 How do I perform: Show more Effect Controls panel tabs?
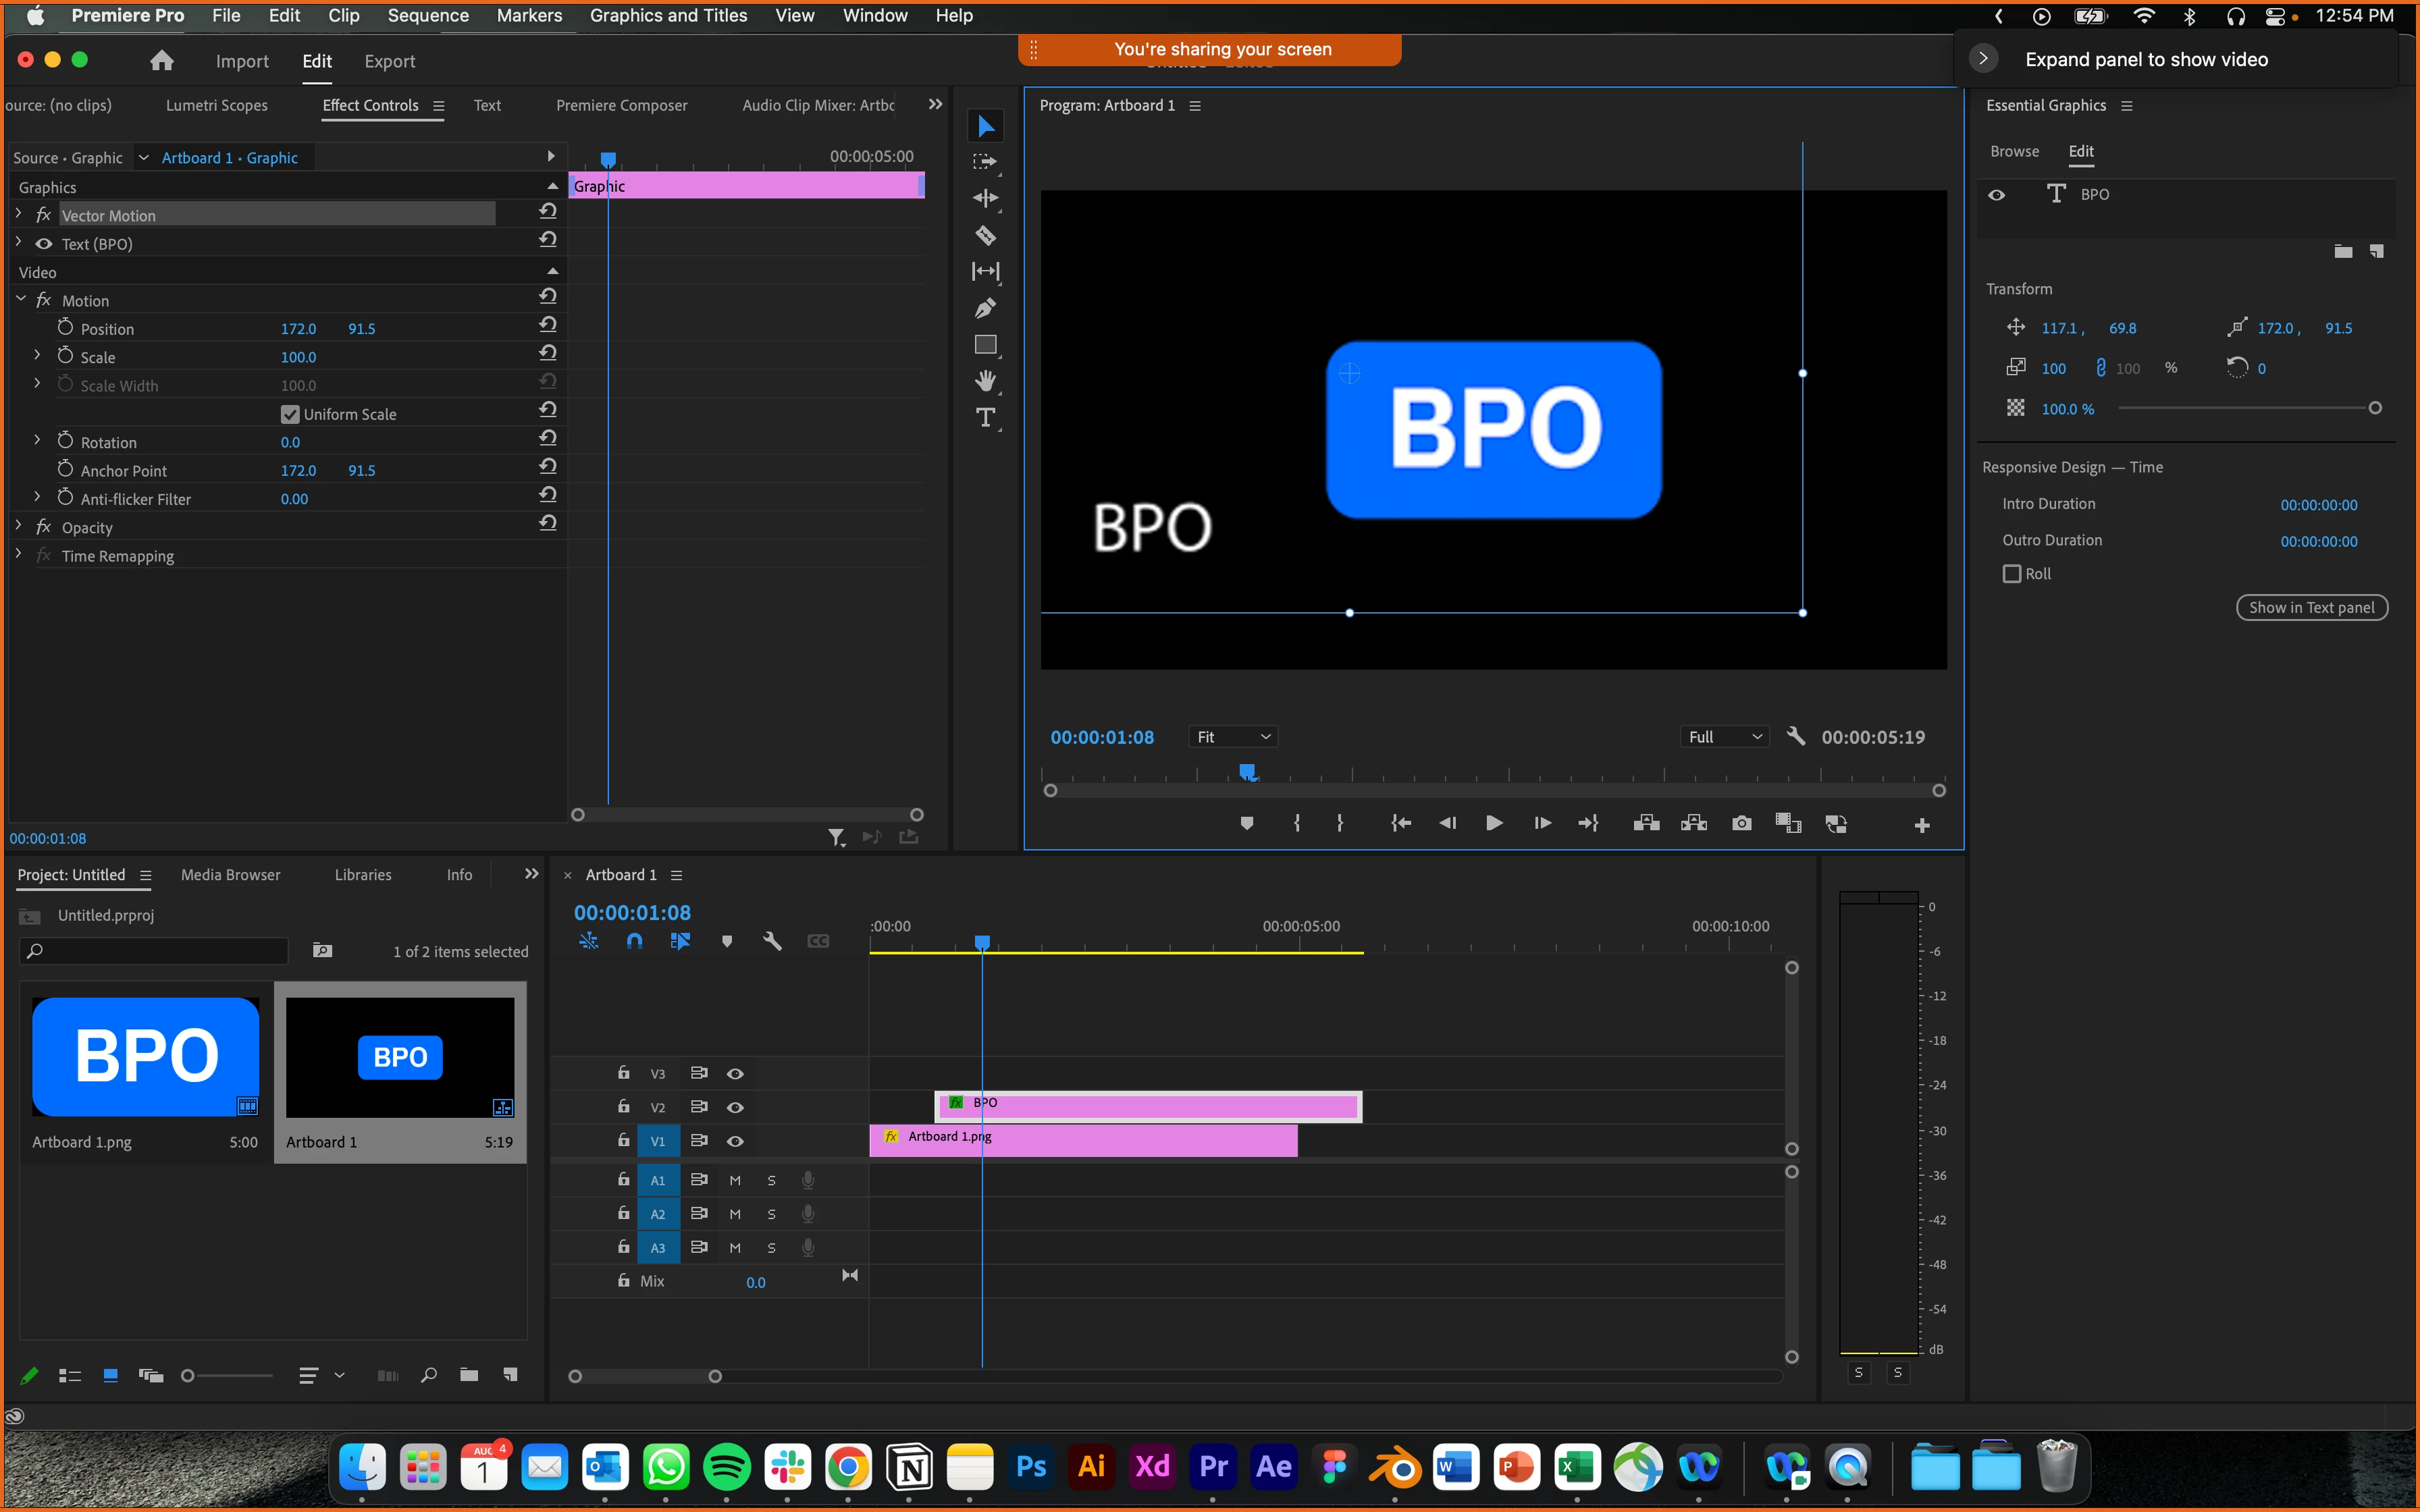(935, 104)
